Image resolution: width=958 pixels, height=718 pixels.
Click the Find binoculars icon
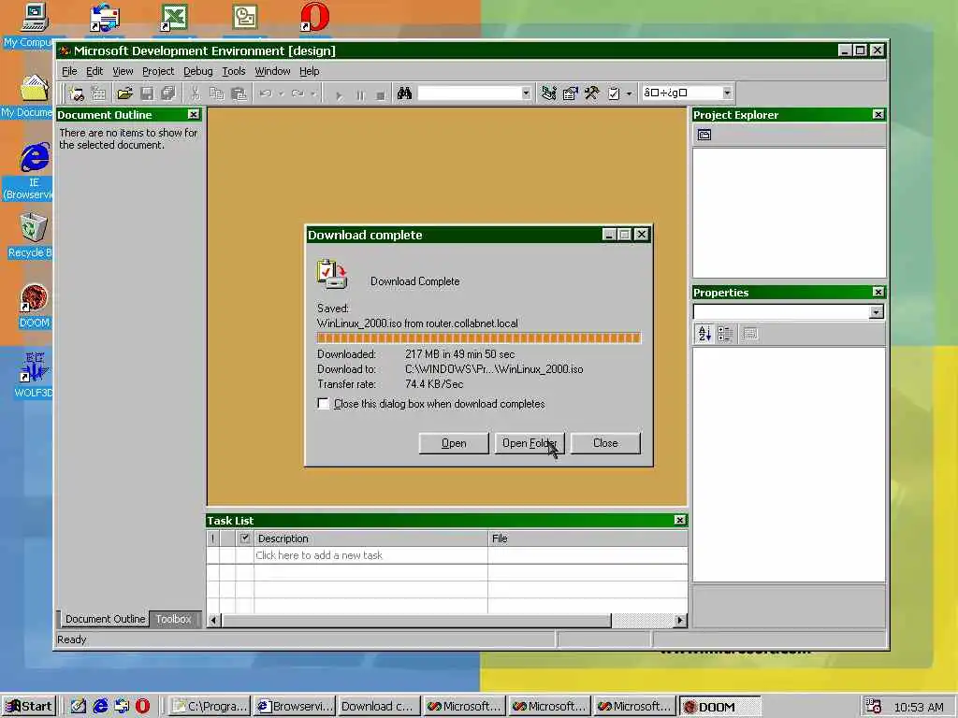[x=404, y=93]
